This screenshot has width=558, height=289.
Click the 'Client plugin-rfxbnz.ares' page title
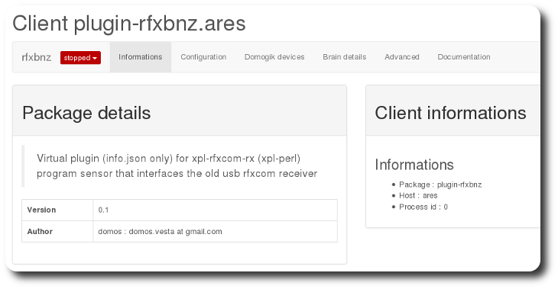pyautogui.click(x=129, y=24)
